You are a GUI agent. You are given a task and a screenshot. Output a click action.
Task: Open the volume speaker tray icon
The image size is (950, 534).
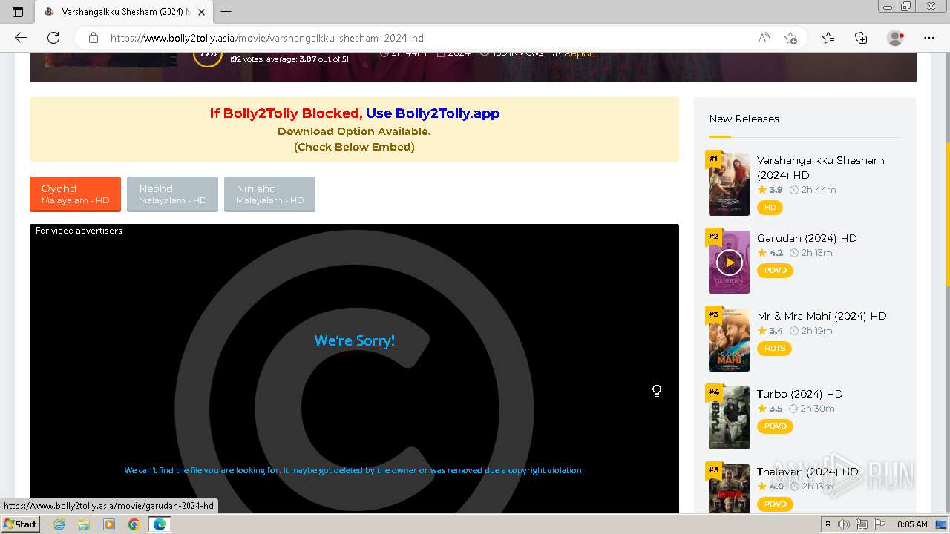[x=844, y=524]
